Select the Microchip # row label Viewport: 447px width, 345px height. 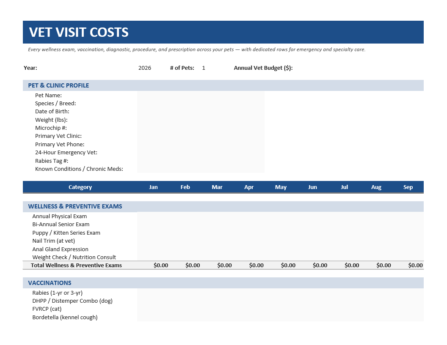51,128
